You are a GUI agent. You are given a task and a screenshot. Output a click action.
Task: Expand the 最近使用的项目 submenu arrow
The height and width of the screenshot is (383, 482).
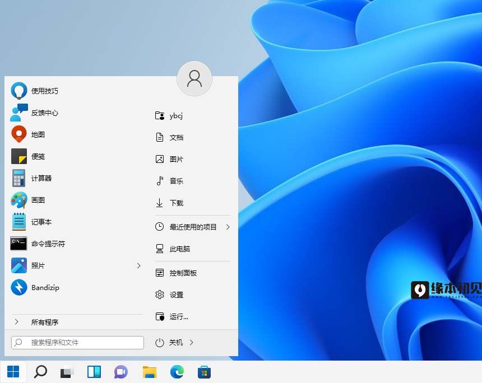[228, 227]
